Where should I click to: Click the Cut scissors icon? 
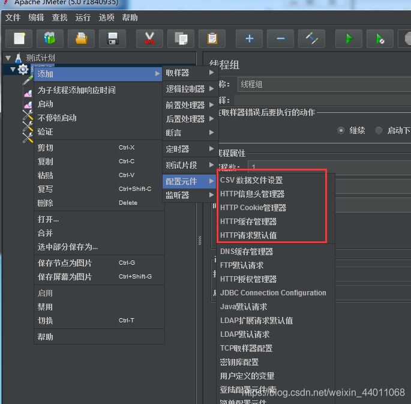click(x=149, y=38)
